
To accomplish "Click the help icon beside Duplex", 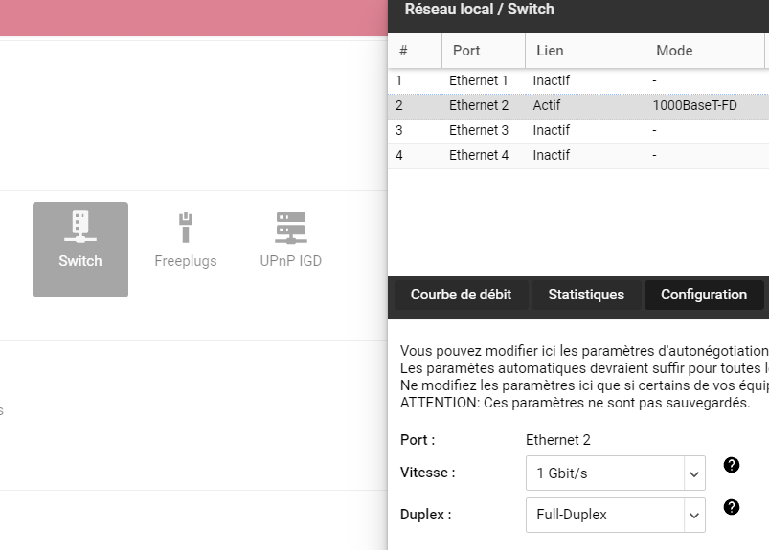I will (x=732, y=507).
